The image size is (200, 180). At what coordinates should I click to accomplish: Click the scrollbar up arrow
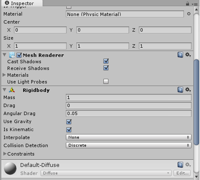tap(196, 10)
